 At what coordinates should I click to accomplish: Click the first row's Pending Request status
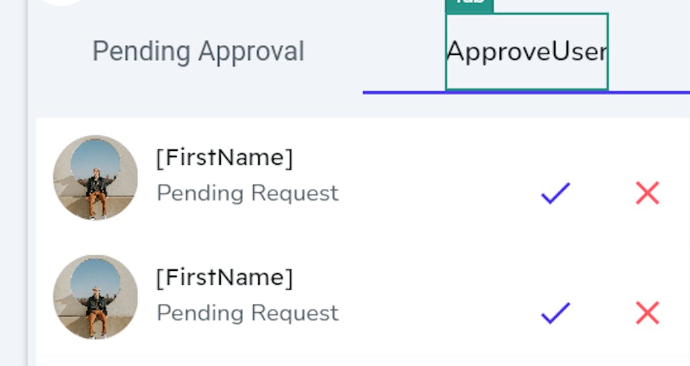point(247,193)
